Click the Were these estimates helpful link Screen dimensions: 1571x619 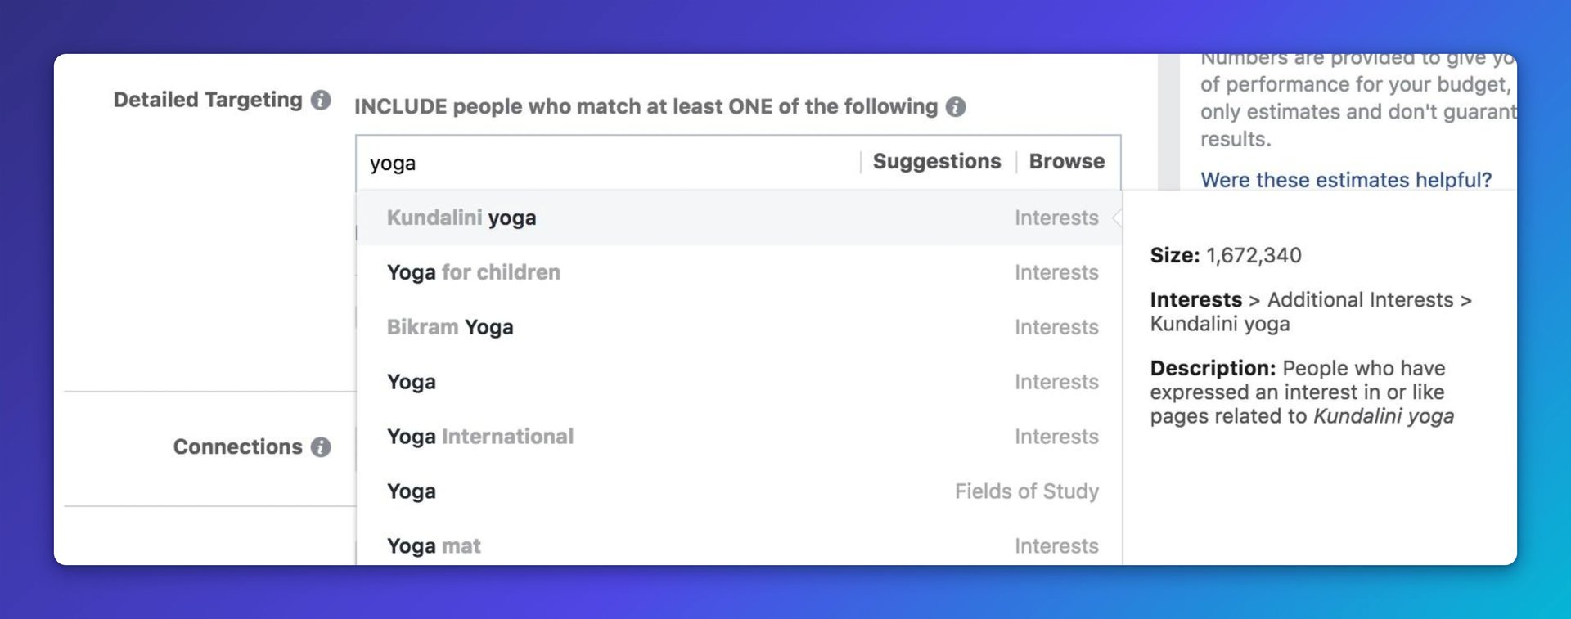click(1346, 180)
